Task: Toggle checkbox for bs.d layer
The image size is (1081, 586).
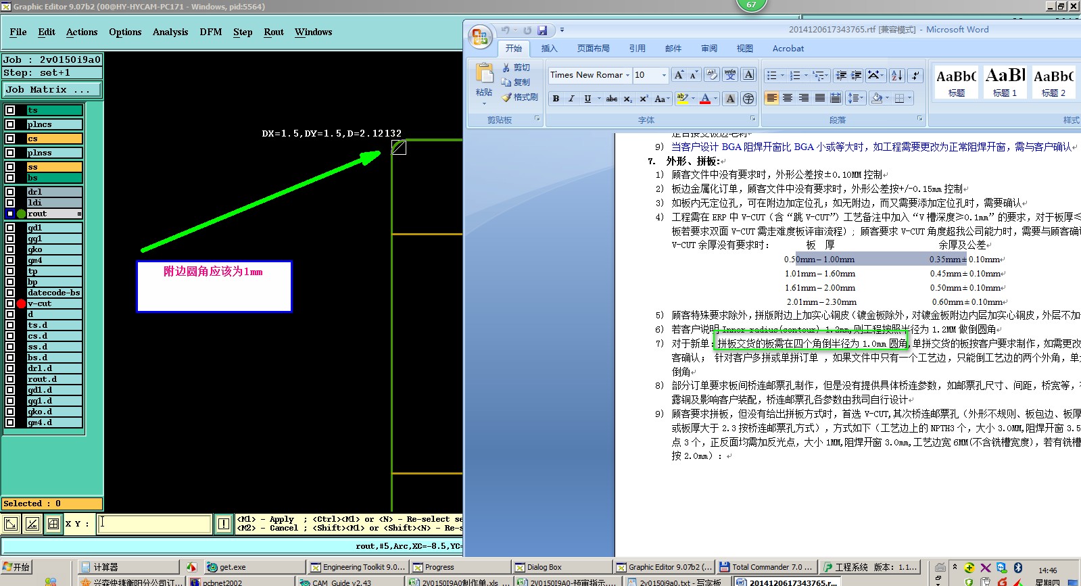Action: [10, 358]
